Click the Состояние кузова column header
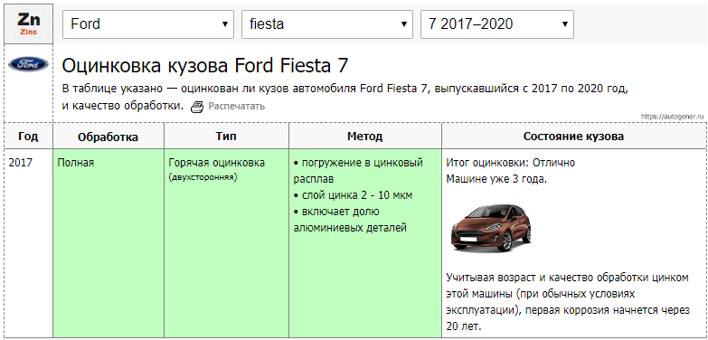This screenshot has width=708, height=340. click(573, 137)
